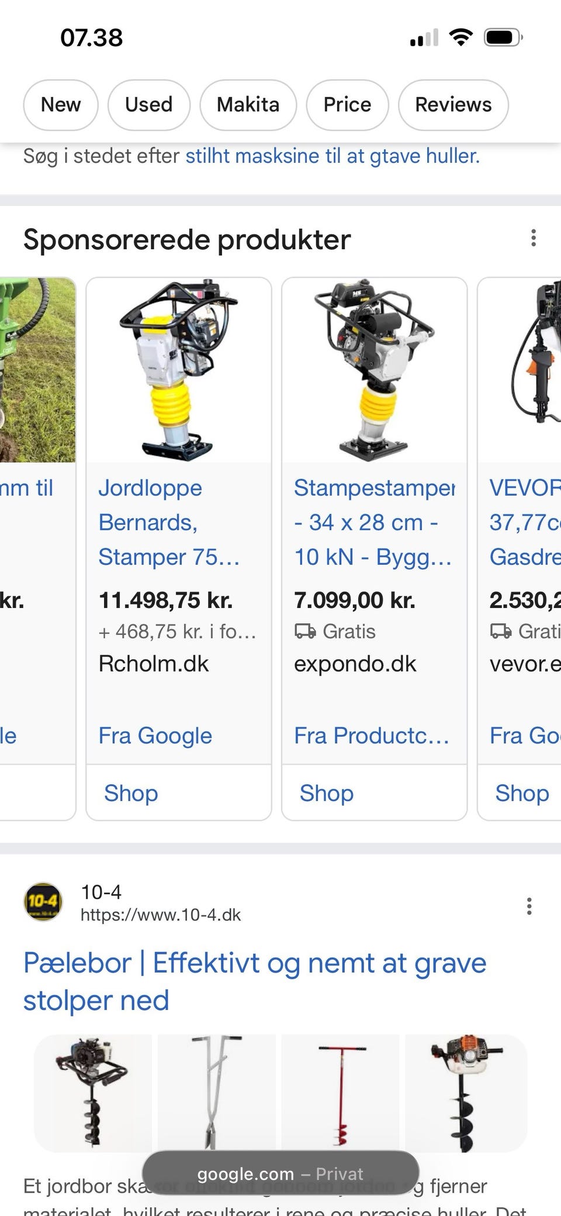Open options menu for Sponsorerede produkter
Image resolution: width=561 pixels, height=1216 pixels.
pos(533,238)
